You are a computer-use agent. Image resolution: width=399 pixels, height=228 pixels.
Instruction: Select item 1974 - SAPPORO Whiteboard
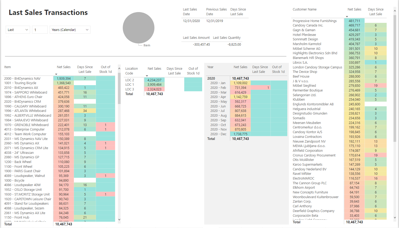pyautogui.click(x=26, y=93)
